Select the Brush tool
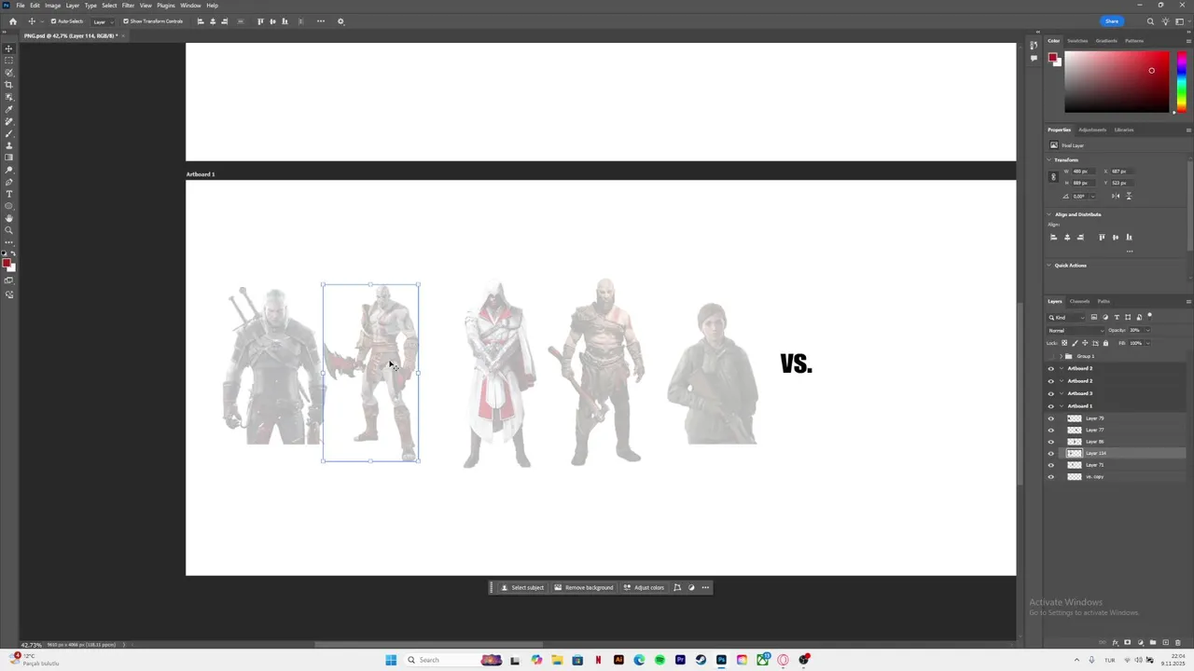This screenshot has width=1194, height=671. [x=9, y=133]
